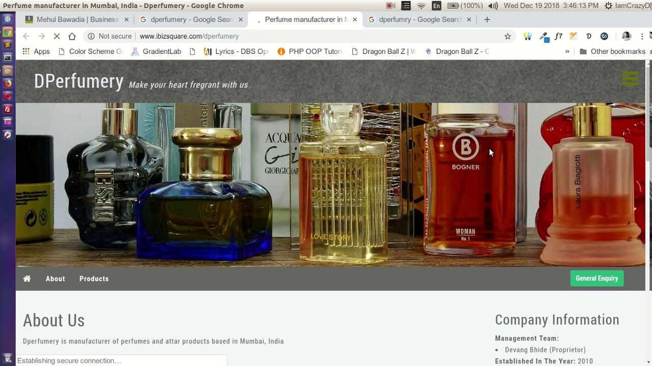Open Other bookmarks folder
Image resolution: width=652 pixels, height=366 pixels.
612,51
